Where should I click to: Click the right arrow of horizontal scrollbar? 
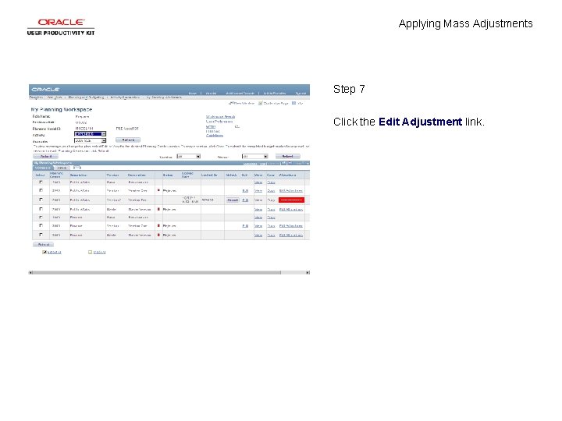point(308,272)
